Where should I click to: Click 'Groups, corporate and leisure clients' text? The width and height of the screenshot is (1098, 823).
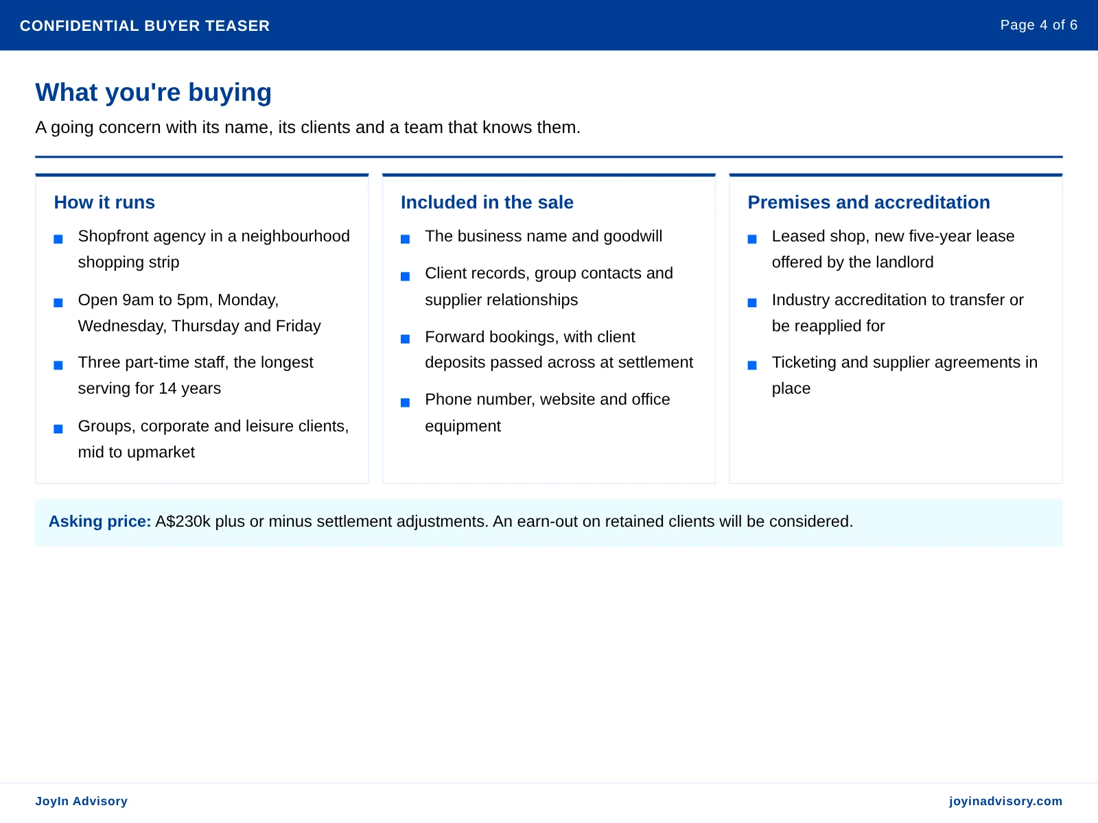pyautogui.click(x=213, y=439)
